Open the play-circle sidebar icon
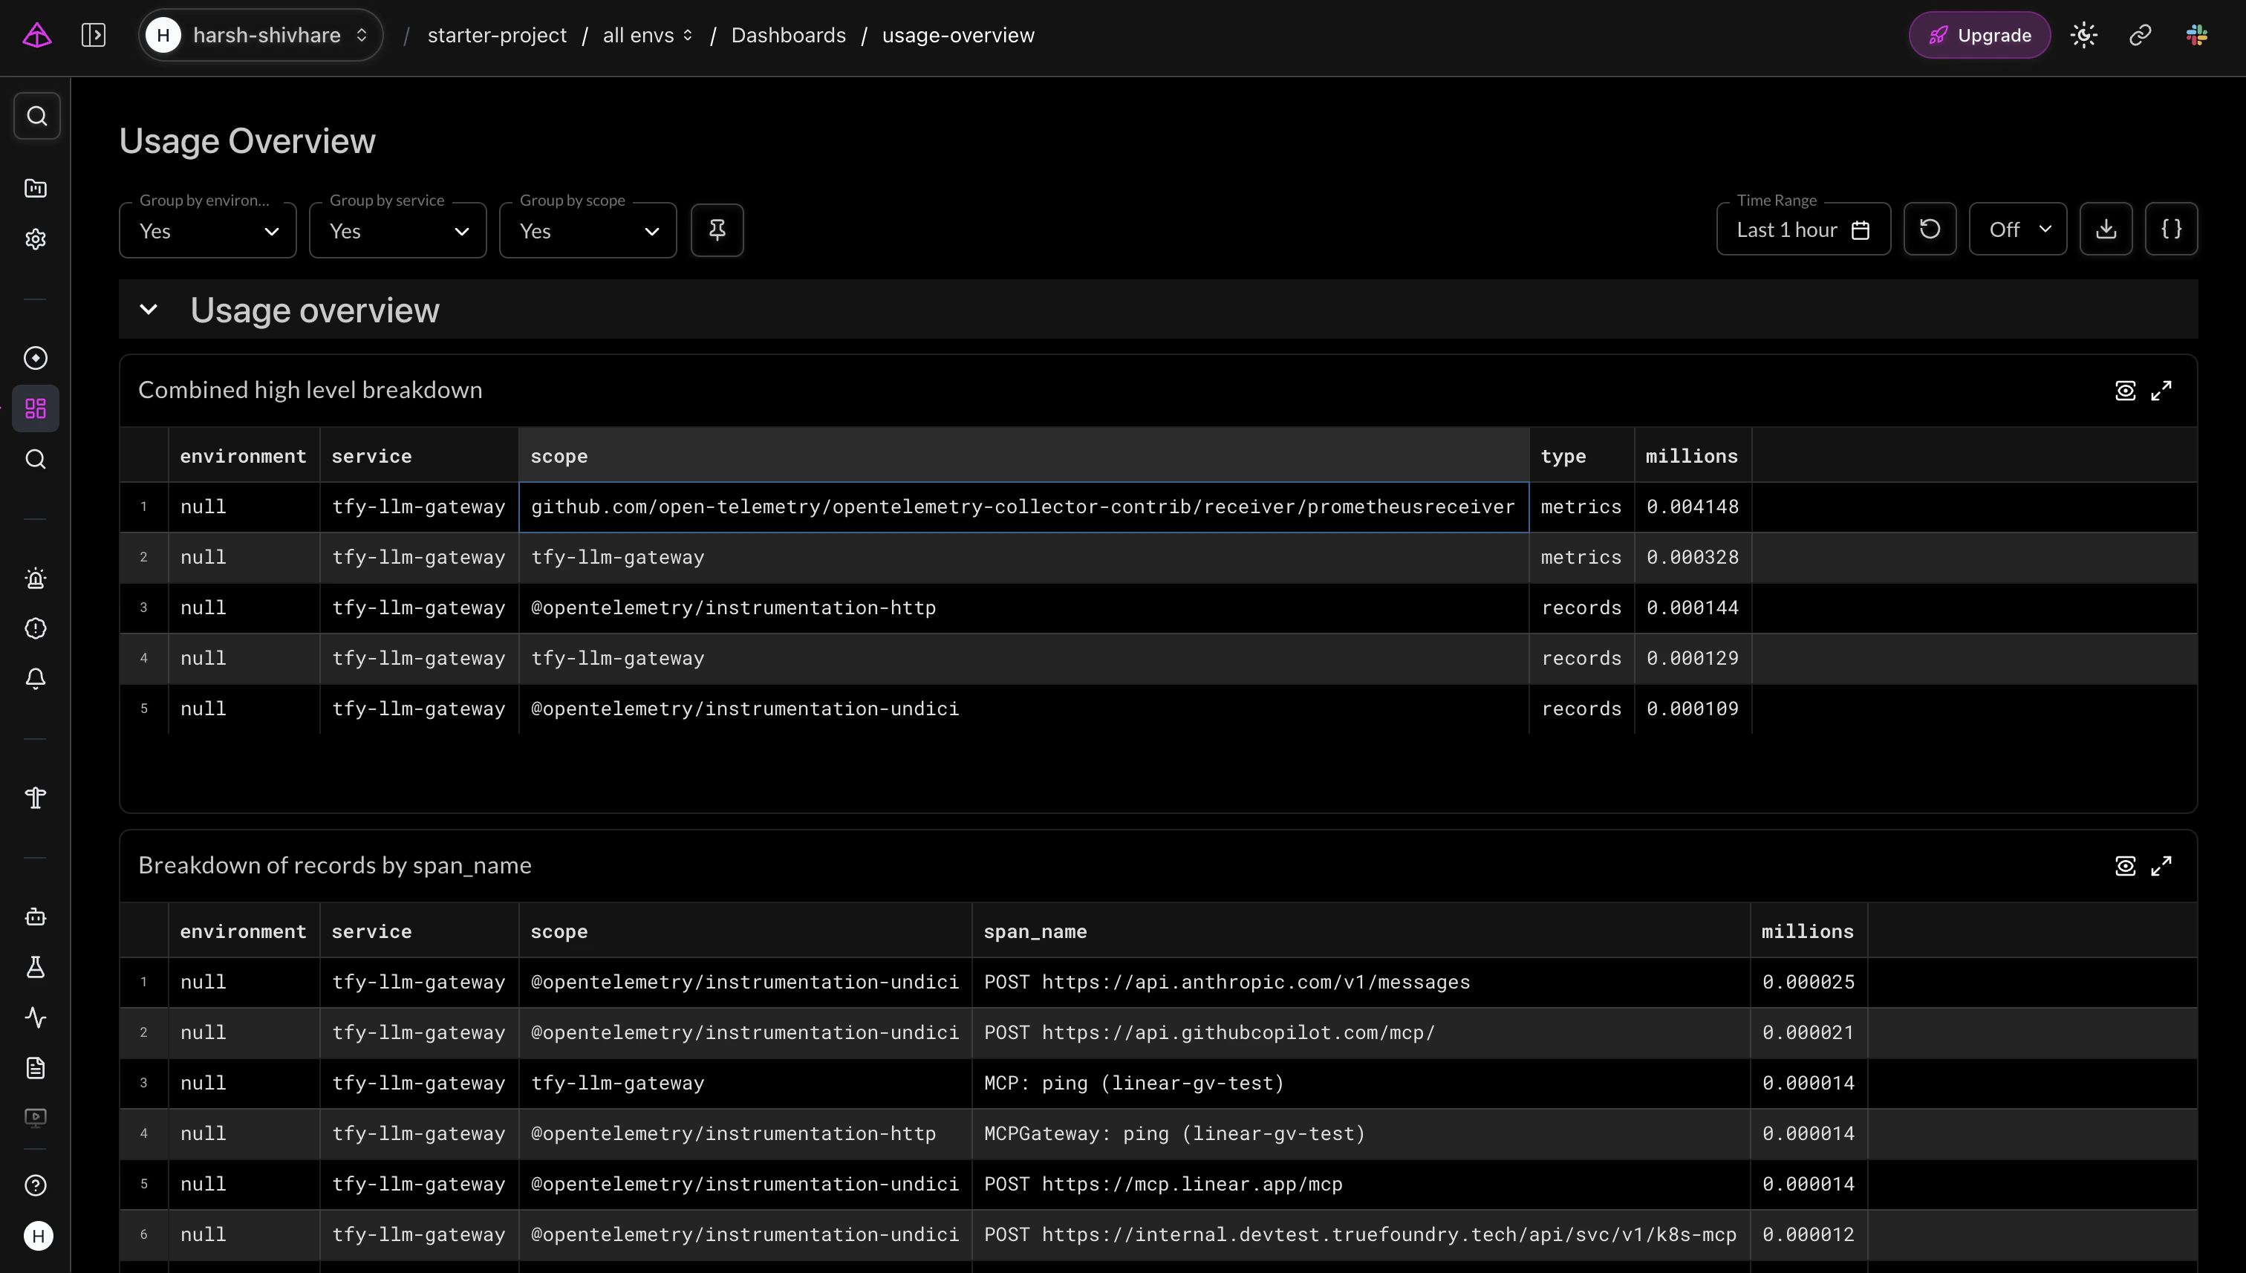 pyautogui.click(x=36, y=357)
